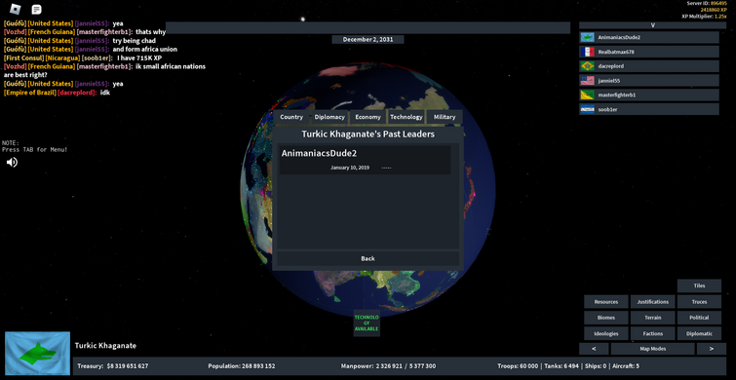Select the Biomes map mode
Screen dimensions: 736x380
[x=606, y=318]
